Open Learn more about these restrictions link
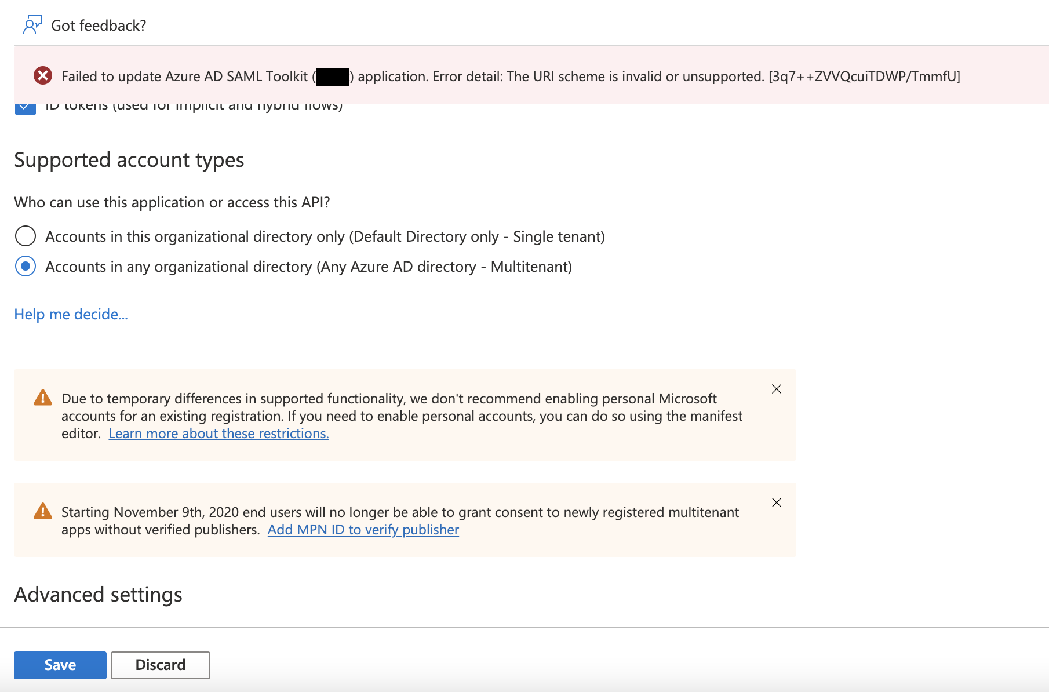This screenshot has height=692, width=1049. tap(218, 434)
